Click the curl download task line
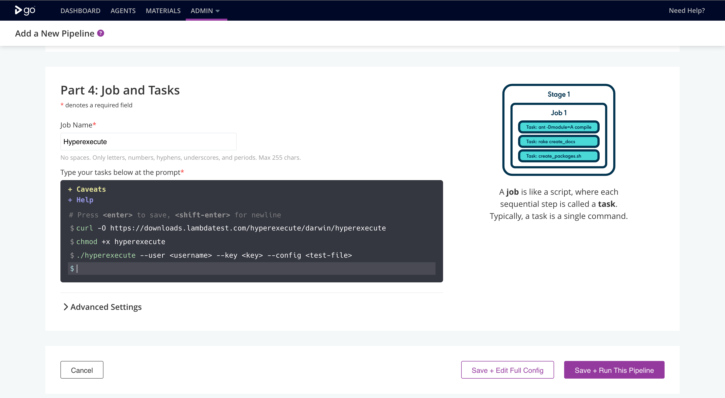 pos(231,228)
